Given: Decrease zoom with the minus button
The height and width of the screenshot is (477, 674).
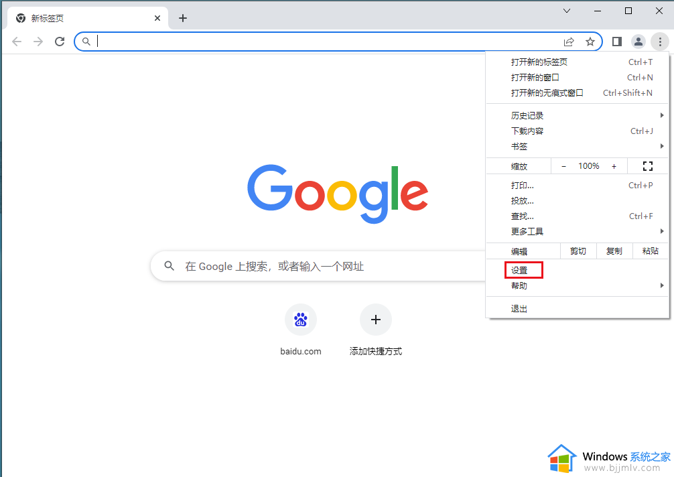Looking at the screenshot, I should [x=563, y=166].
